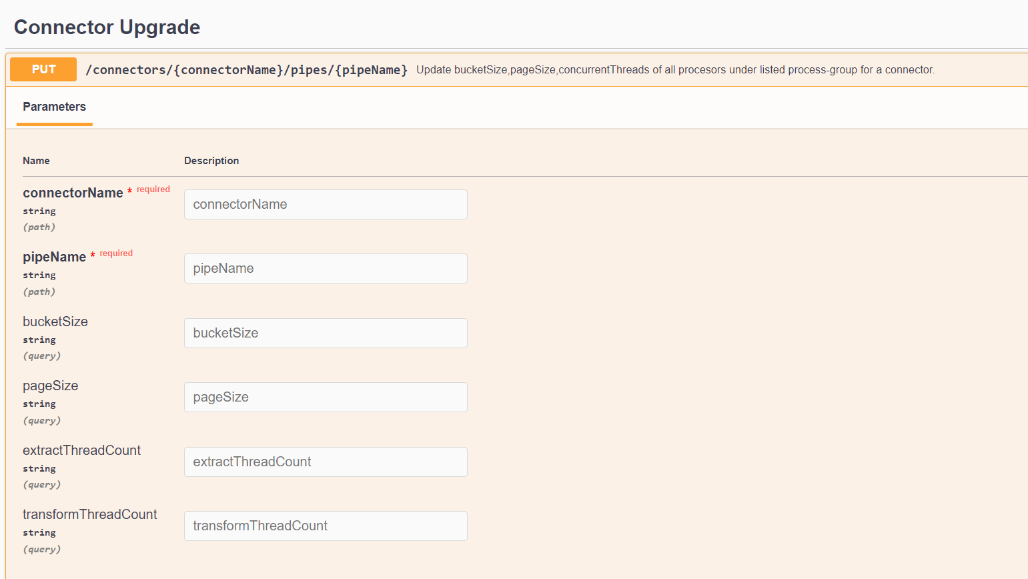Select the connectorName parameter label
Image resolution: width=1028 pixels, height=579 pixels.
pyautogui.click(x=73, y=193)
